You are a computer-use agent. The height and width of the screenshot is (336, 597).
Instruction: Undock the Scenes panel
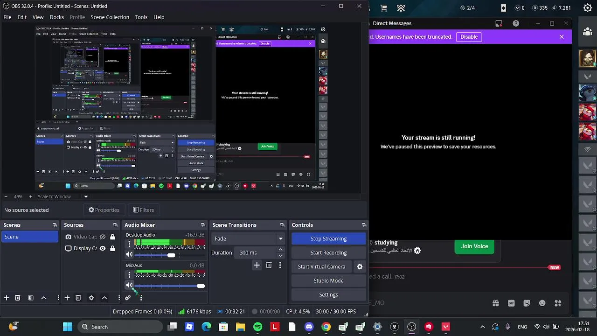pos(55,225)
